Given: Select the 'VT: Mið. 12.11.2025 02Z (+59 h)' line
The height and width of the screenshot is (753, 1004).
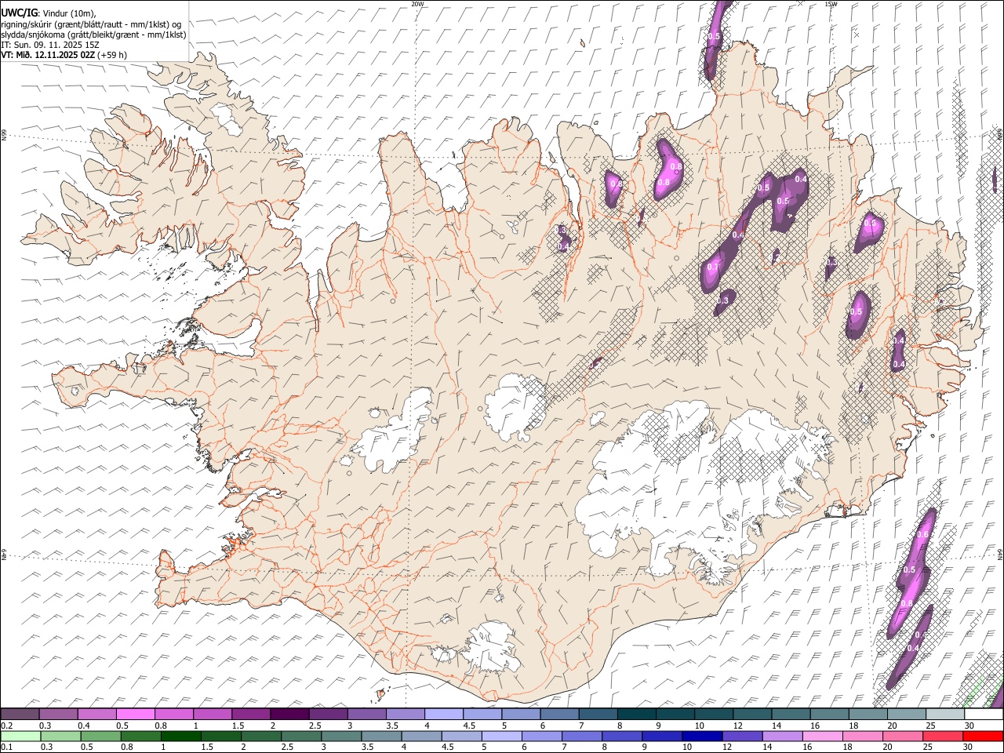Looking at the screenshot, I should click(x=64, y=55).
